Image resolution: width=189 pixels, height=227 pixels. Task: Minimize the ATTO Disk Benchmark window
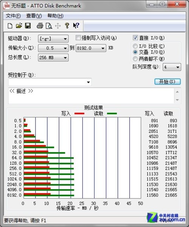click(x=152, y=5)
